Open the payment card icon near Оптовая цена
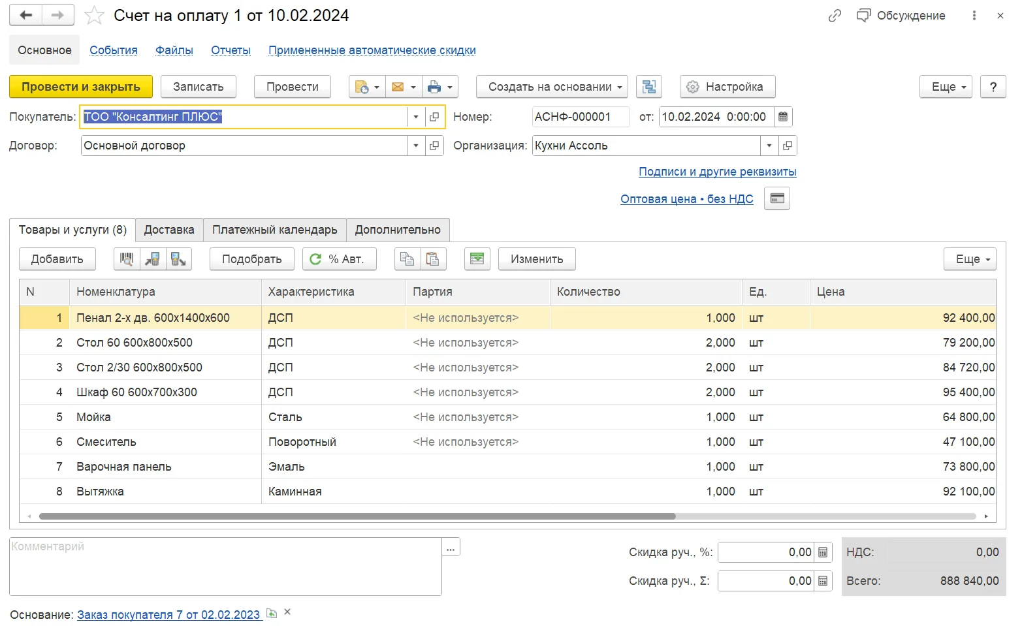The image size is (1022, 626). click(777, 198)
